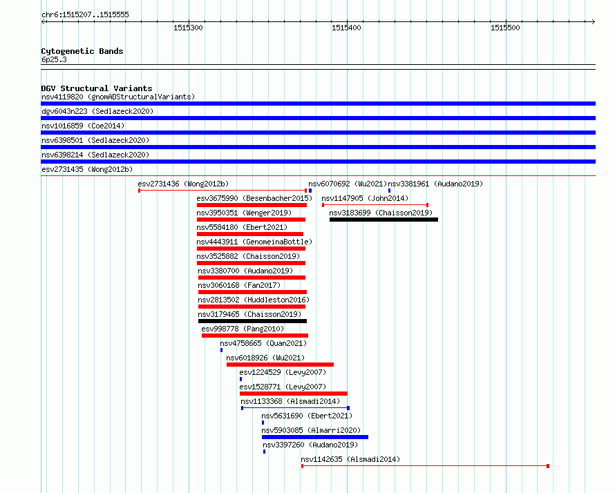Click nsv1147905 (John2014) label

[365, 198]
